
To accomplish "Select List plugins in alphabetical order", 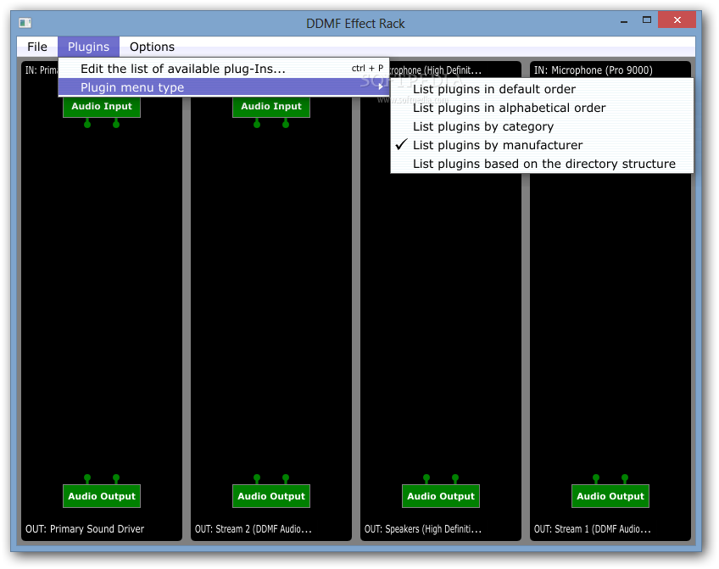I will (x=542, y=108).
